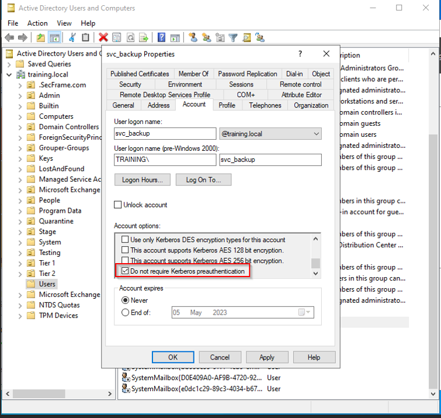Image resolution: width=441 pixels, height=418 pixels.
Task: Collapse the training.local domain node
Action: coord(9,75)
